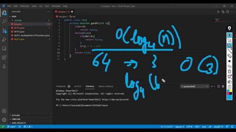The width and height of the screenshot is (236, 132).
Task: Toggle ink visibility with eye icon
Action: (x=229, y=35)
